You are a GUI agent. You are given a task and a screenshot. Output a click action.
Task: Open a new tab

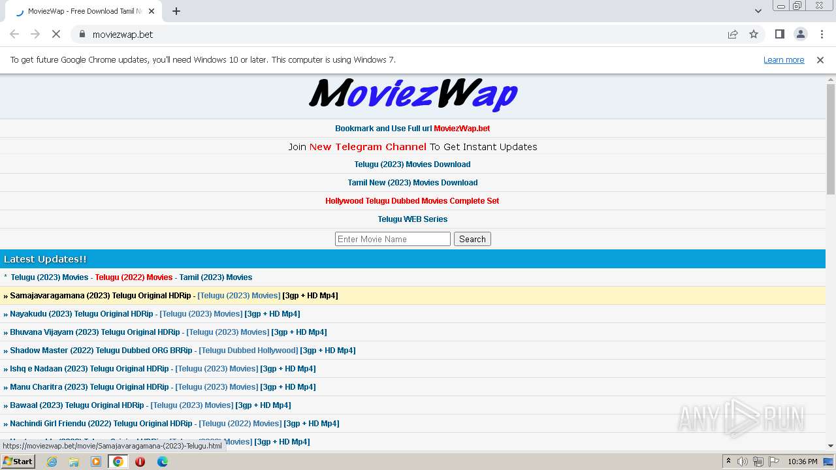coord(176,11)
